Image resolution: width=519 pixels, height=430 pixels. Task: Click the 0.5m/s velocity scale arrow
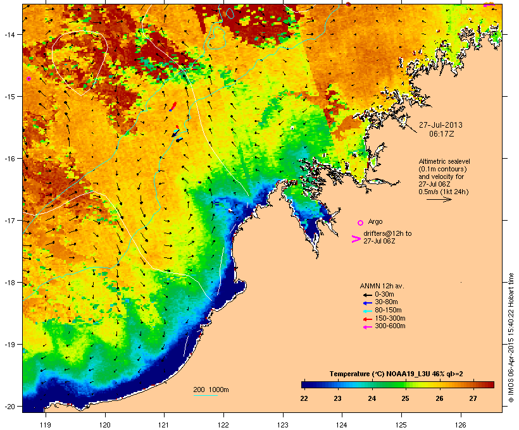tap(439, 199)
